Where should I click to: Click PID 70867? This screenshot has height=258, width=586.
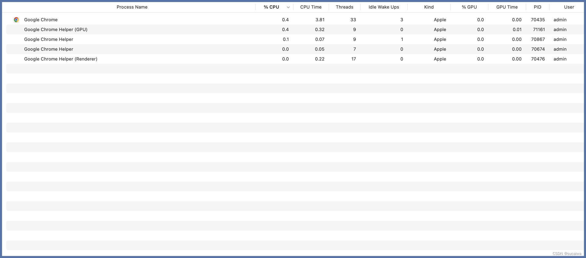(x=538, y=39)
